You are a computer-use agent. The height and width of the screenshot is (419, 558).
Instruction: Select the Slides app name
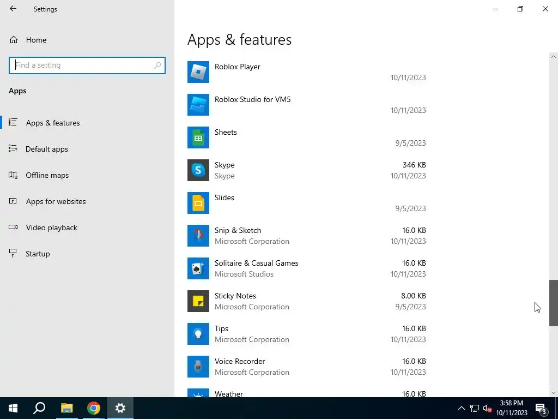[x=224, y=197]
